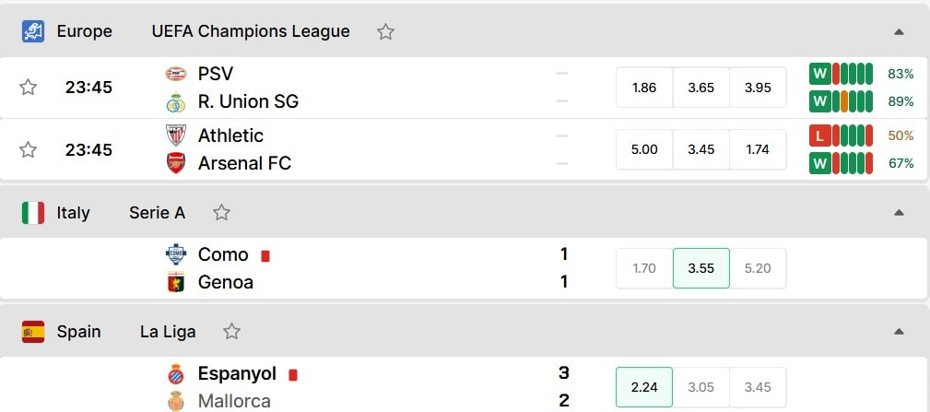Viewport: 930px width, 412px height.
Task: Click the PSV club crest icon
Action: (175, 74)
